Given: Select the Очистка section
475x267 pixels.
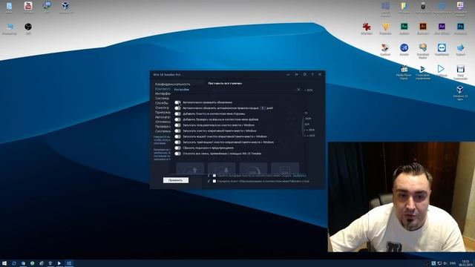Looking at the screenshot, I should point(162,108).
